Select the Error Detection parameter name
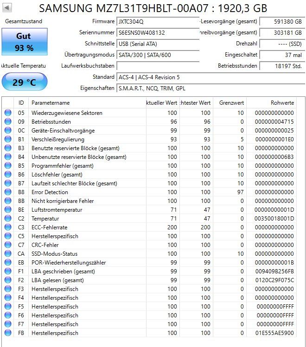 point(50,192)
